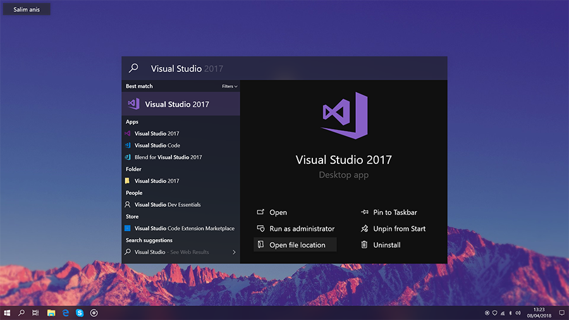Click Visual Studio See Web Results suggestion

pyautogui.click(x=181, y=252)
